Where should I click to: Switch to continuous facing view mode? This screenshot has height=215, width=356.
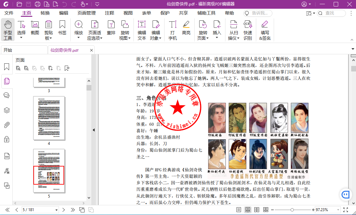pos(266,210)
